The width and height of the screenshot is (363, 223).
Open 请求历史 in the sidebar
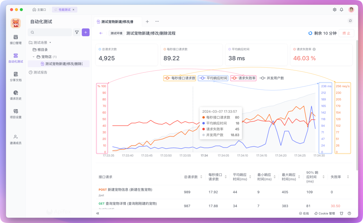coord(15,95)
